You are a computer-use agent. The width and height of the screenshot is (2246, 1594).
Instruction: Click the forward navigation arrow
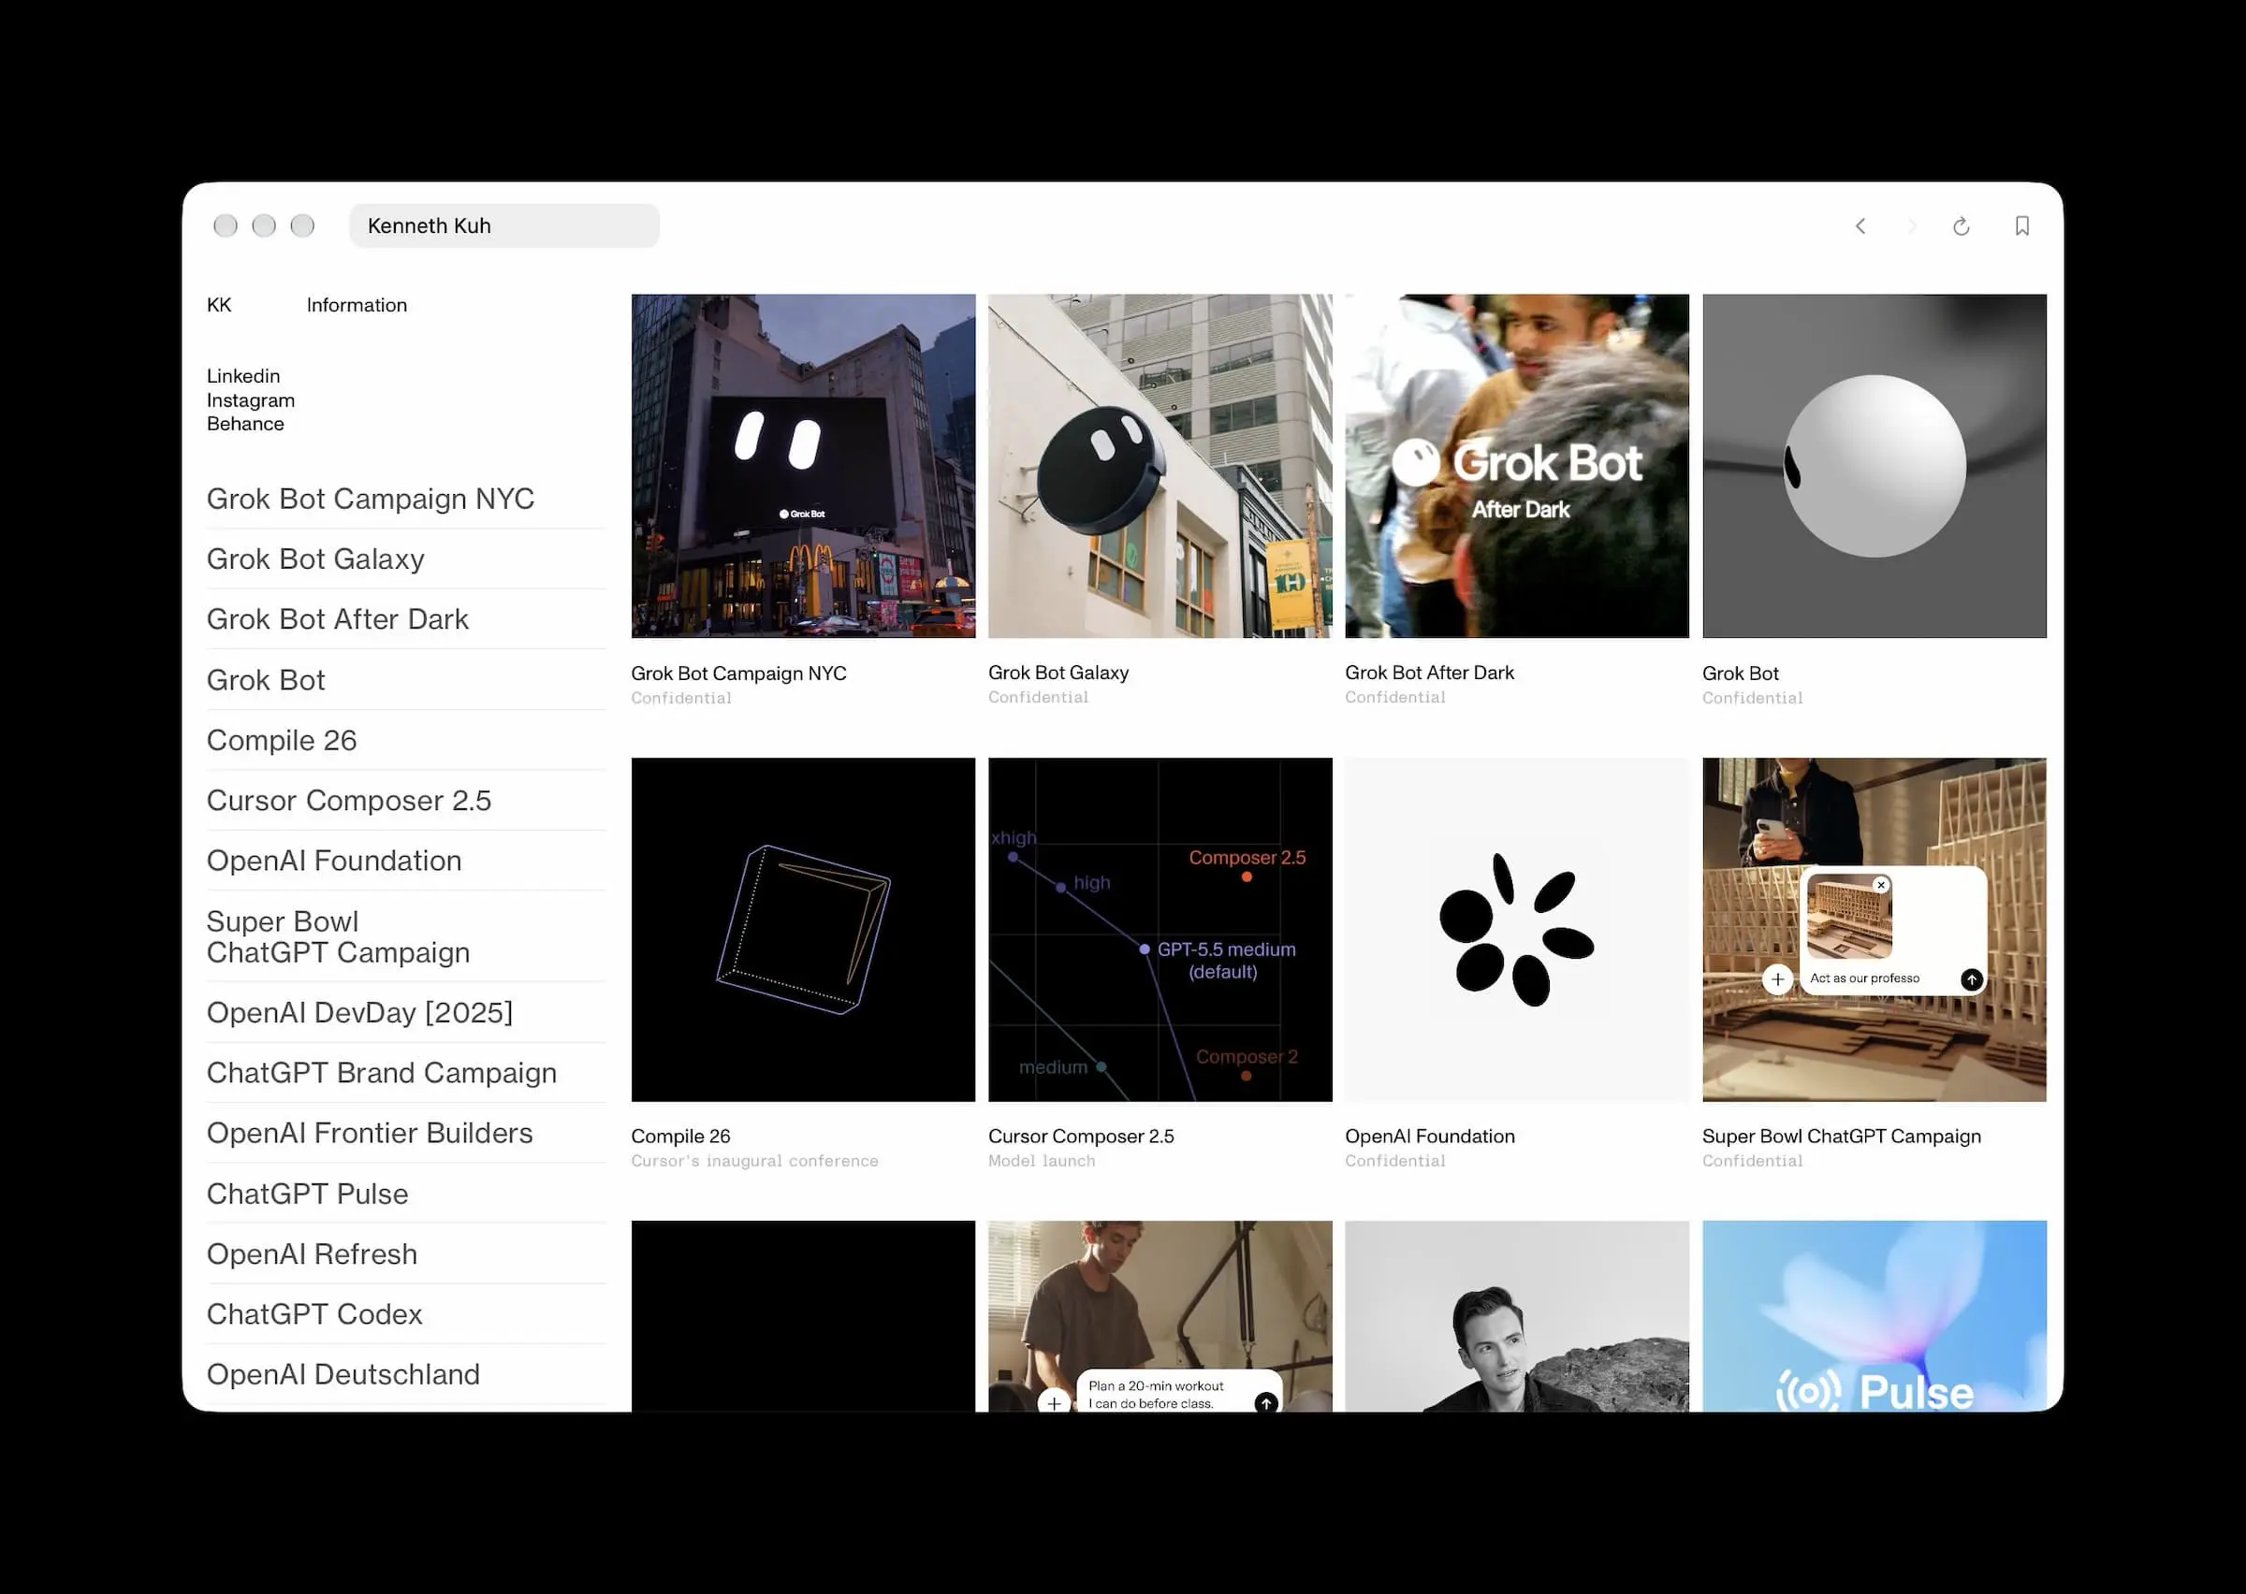[1910, 226]
